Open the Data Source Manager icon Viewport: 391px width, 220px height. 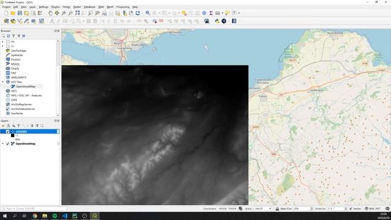click(x=6, y=21)
